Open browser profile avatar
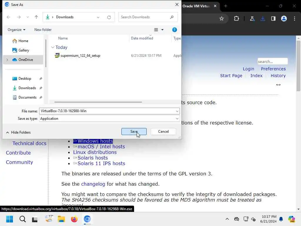This screenshot has height=226, width=301. point(284,19)
